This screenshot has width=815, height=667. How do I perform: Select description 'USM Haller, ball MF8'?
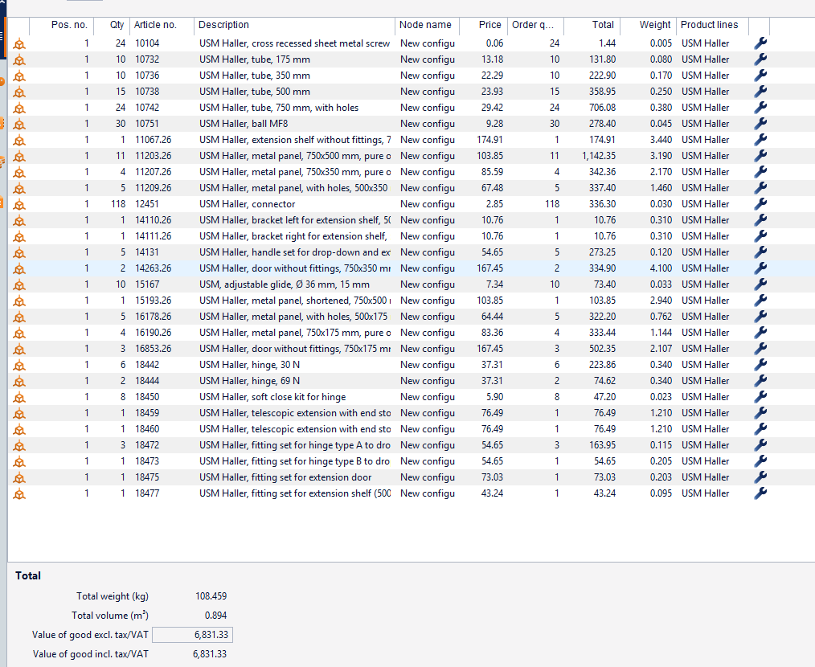(x=244, y=124)
